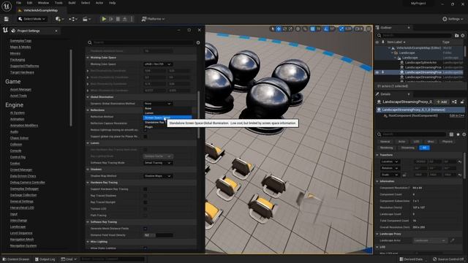This screenshot has height=263, width=468.
Task: Open the Select Mode dropdown
Action: point(31,19)
